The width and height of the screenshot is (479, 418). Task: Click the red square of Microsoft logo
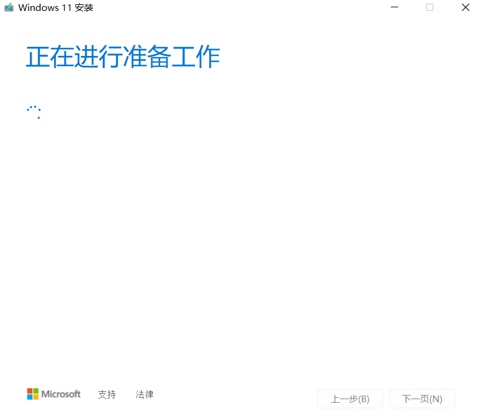pyautogui.click(x=30, y=391)
